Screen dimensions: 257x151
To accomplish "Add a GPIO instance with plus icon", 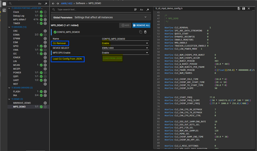I will click(45, 46).
